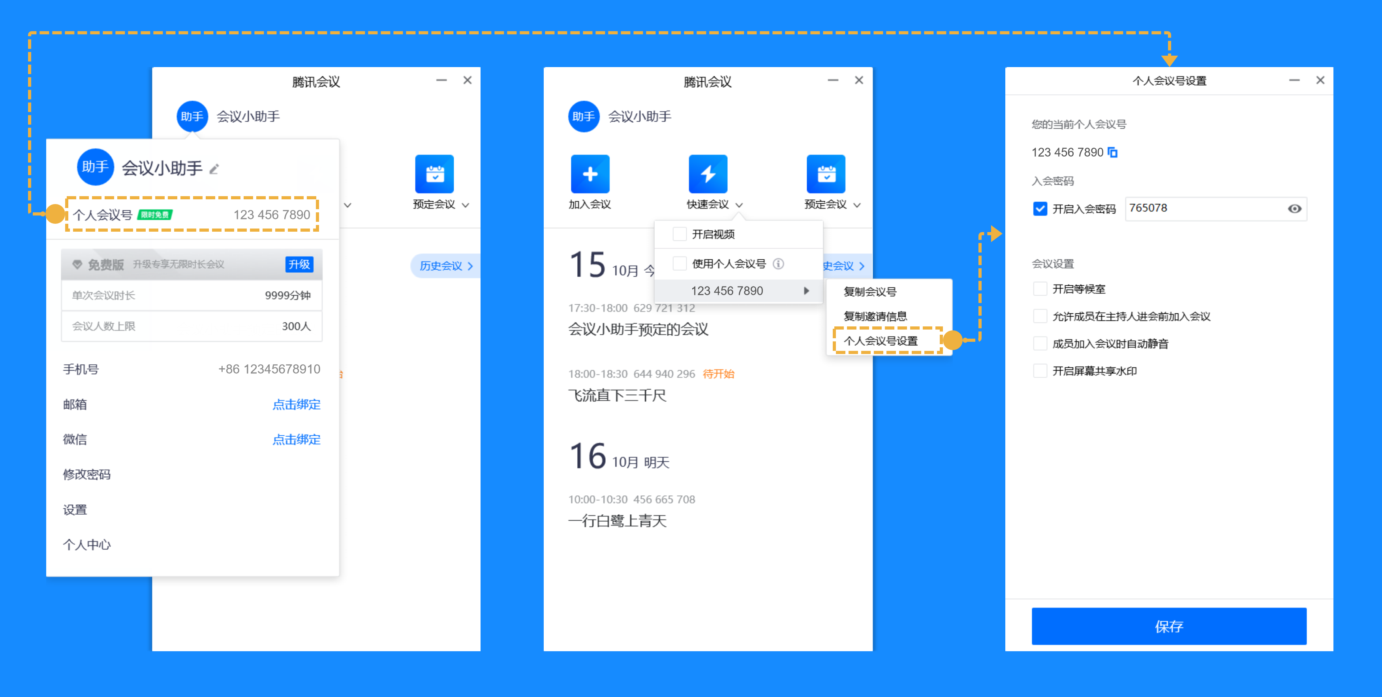Viewport: 1382px width, 697px height.
Task: Click the 升级 upgrade button
Action: [x=299, y=264]
